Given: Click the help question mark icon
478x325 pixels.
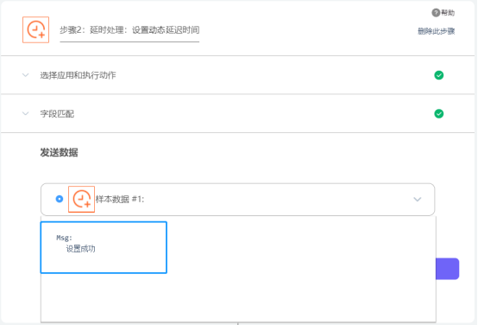Looking at the screenshot, I should tap(436, 12).
